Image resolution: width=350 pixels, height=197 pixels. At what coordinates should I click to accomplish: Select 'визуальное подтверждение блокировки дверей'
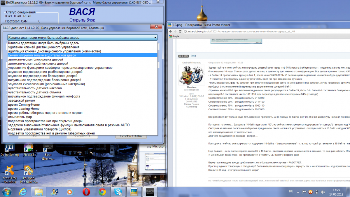click(x=82, y=80)
